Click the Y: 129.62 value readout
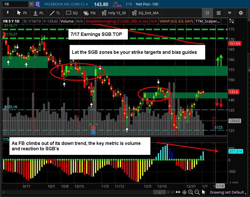 click(51, 21)
